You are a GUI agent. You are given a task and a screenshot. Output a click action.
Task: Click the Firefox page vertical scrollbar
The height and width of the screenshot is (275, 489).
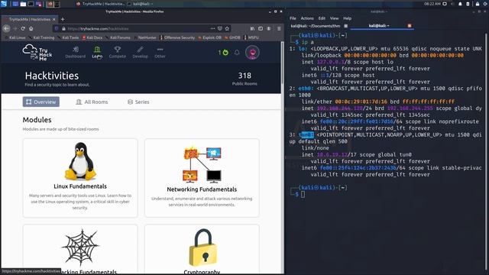[x=283, y=63]
